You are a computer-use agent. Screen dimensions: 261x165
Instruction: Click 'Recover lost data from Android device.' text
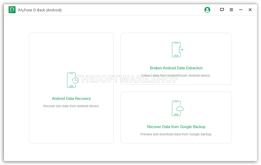pos(71,106)
